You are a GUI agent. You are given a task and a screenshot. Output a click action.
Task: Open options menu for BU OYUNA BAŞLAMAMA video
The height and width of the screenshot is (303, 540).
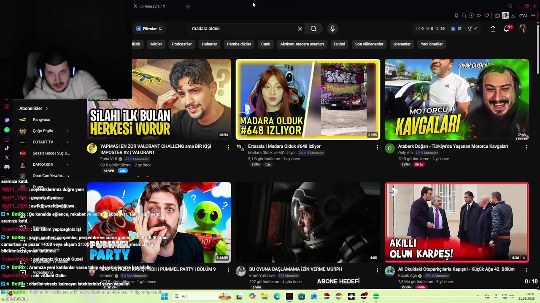(377, 270)
